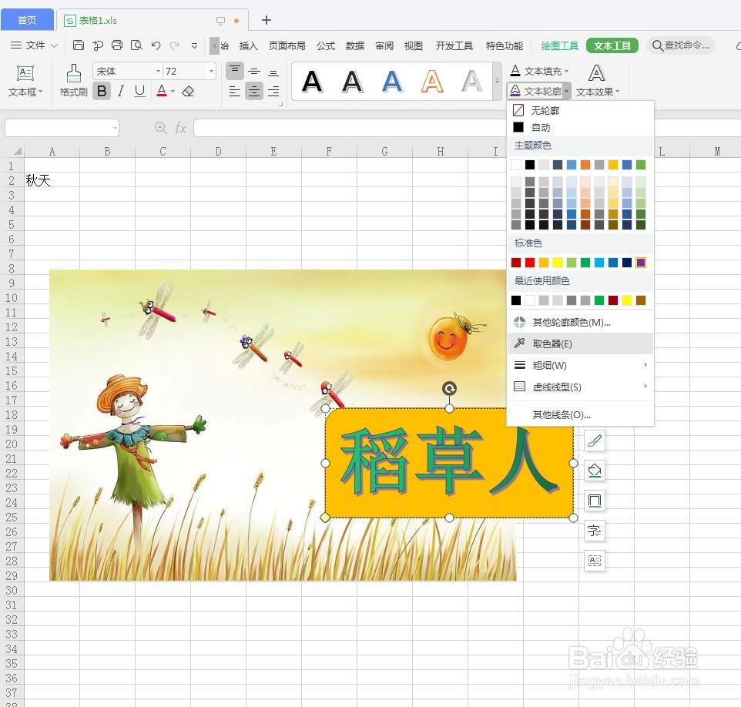This screenshot has height=707, width=741.
Task: Open the font name dropdown
Action: (159, 72)
